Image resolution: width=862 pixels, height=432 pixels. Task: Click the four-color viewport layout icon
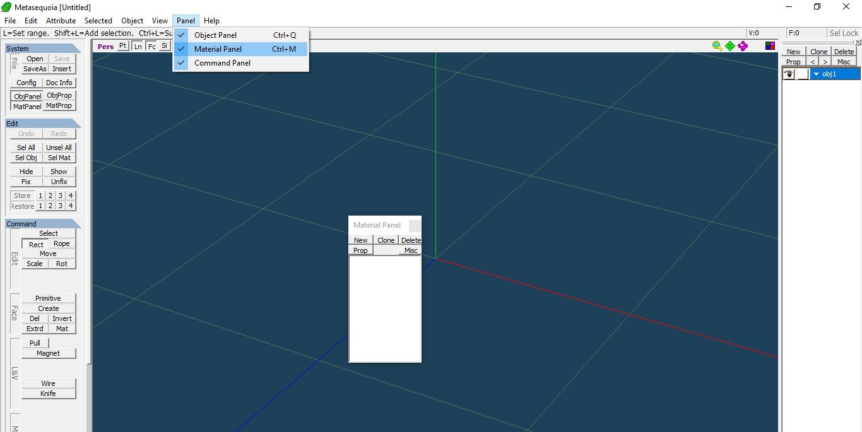pyautogui.click(x=770, y=45)
